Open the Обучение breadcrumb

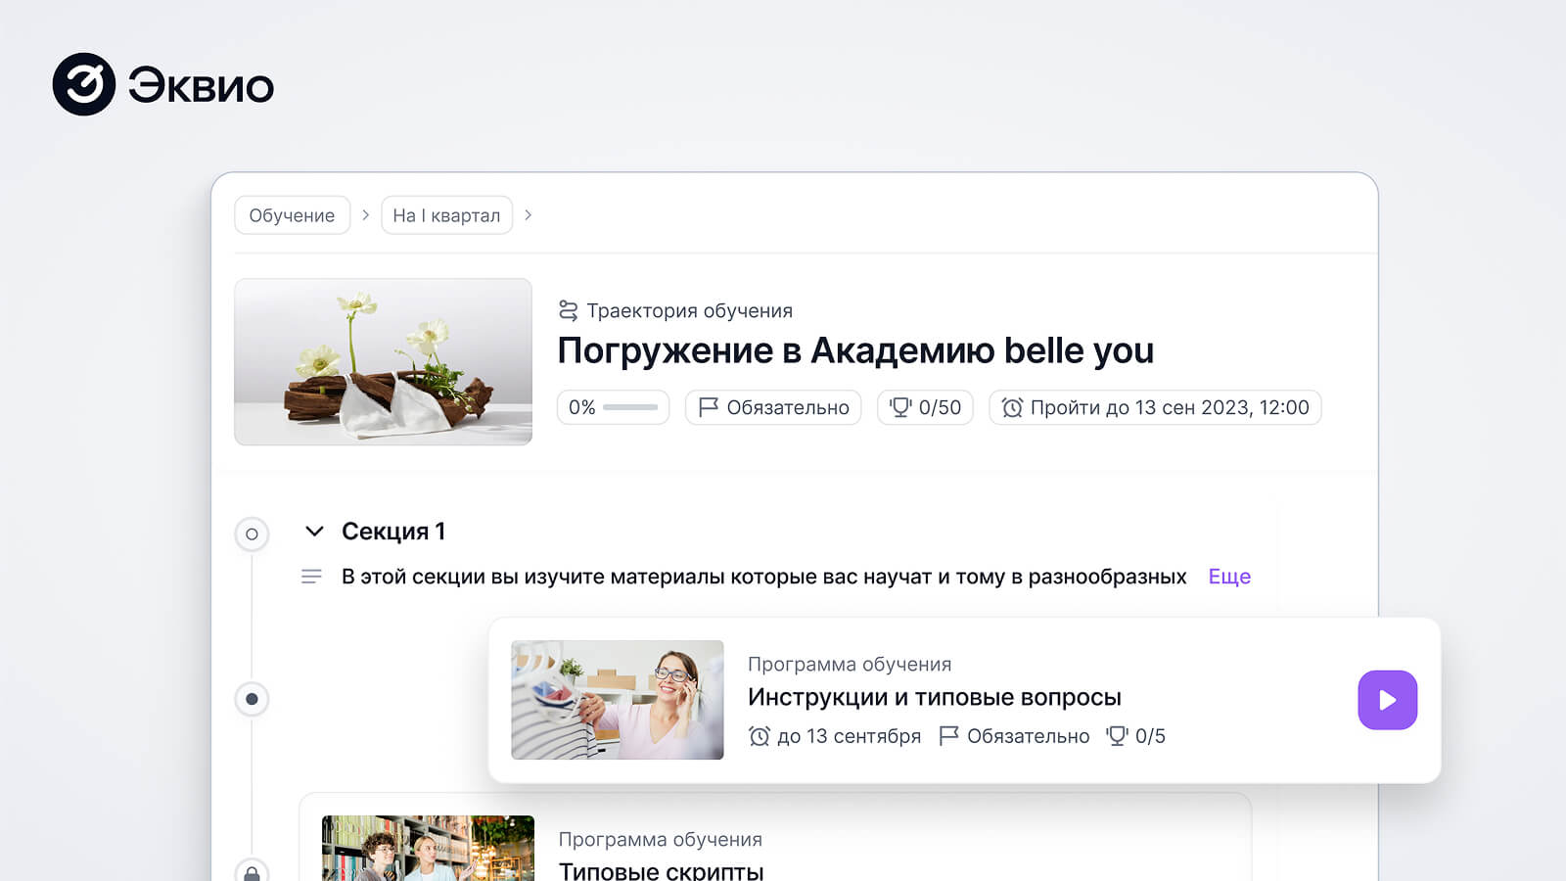click(x=292, y=215)
